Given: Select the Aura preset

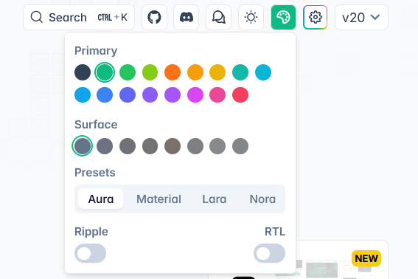Looking at the screenshot, I should pos(101,199).
